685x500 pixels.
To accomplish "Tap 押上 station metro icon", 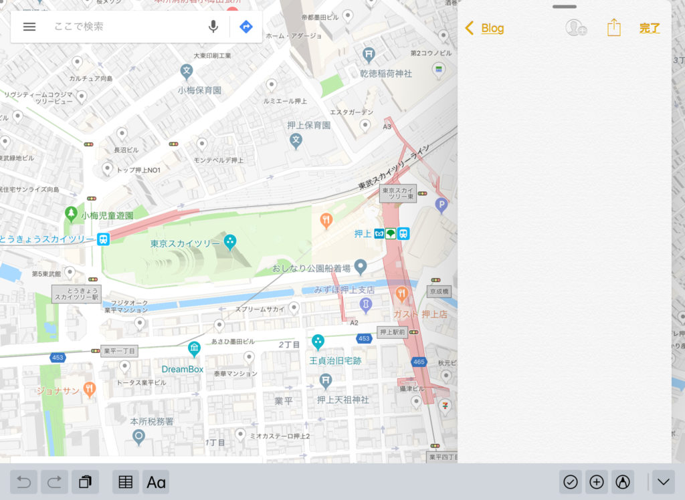I will [x=379, y=234].
